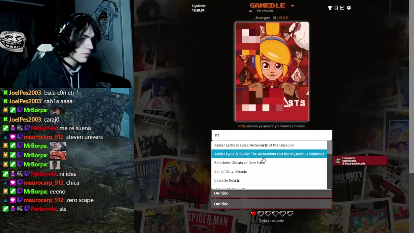Select Atelier Lydie & Suelle suggestion
Image resolution: width=414 pixels, height=233 pixels.
click(x=269, y=154)
